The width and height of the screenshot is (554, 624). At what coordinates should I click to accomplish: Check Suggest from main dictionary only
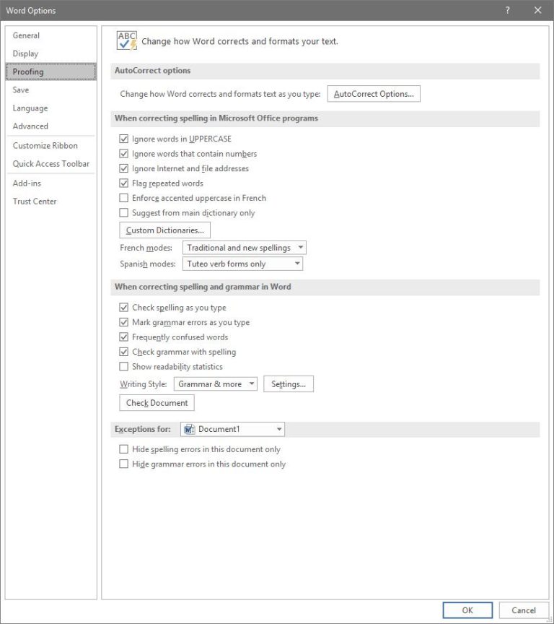click(x=124, y=213)
